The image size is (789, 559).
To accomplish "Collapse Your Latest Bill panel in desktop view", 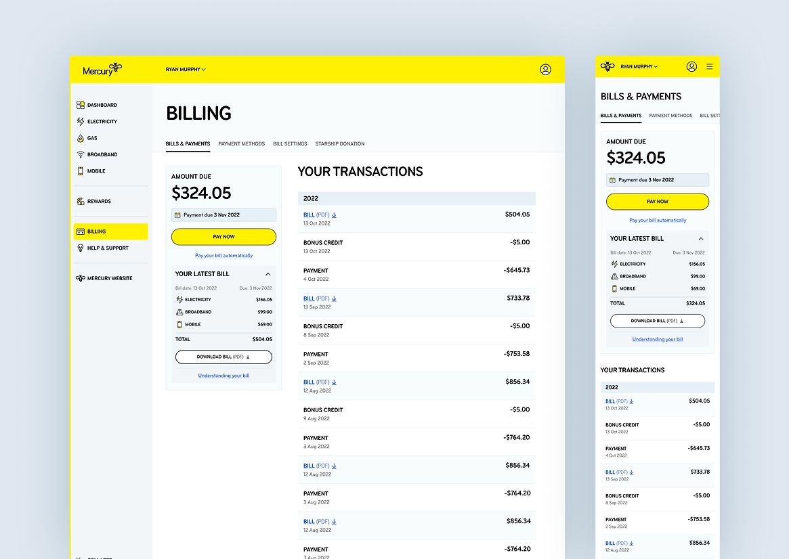I will point(268,274).
